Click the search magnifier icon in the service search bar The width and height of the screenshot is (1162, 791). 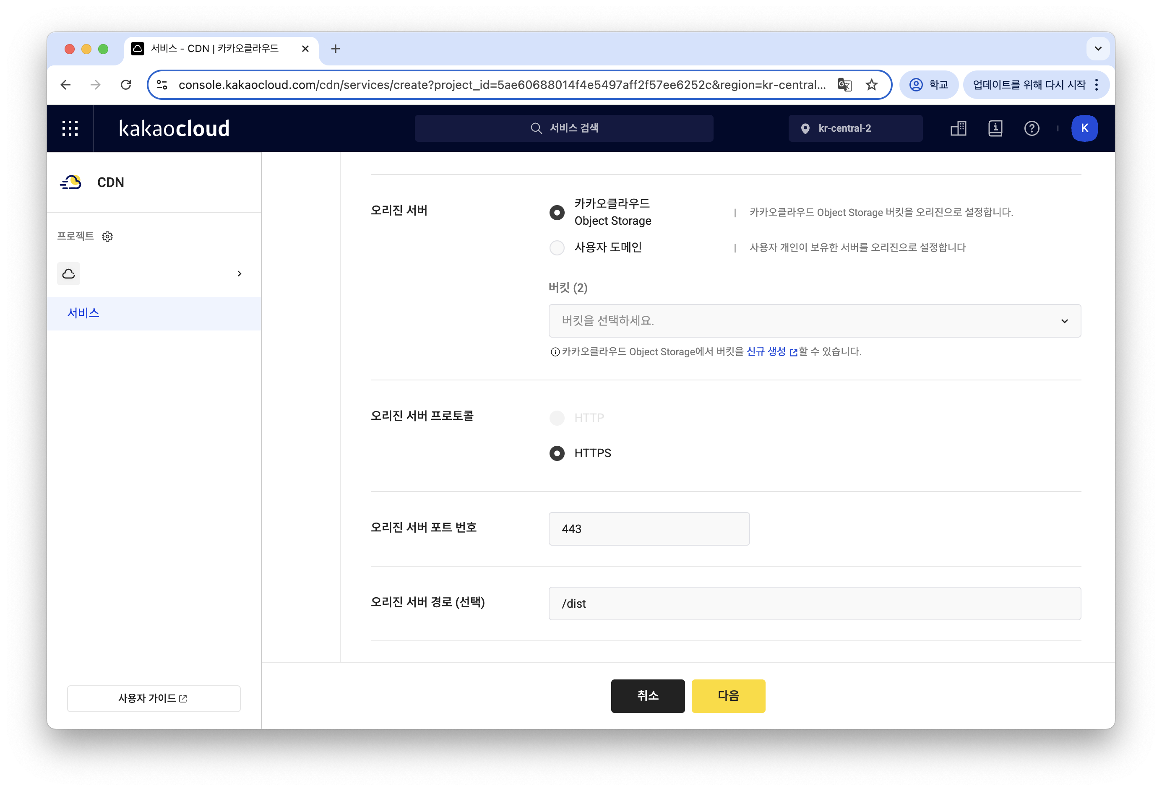pyautogui.click(x=536, y=128)
